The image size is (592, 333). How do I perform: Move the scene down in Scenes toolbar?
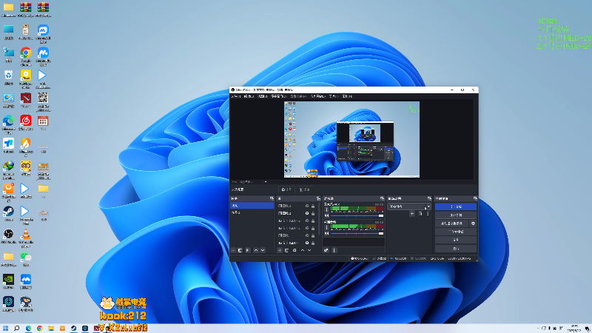263,250
